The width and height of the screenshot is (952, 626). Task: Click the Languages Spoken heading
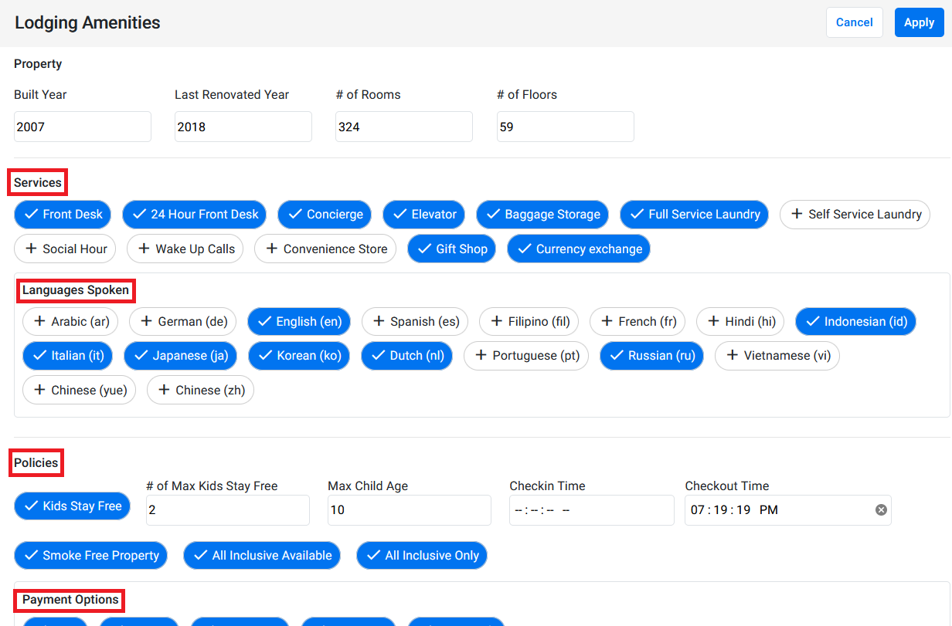click(76, 290)
